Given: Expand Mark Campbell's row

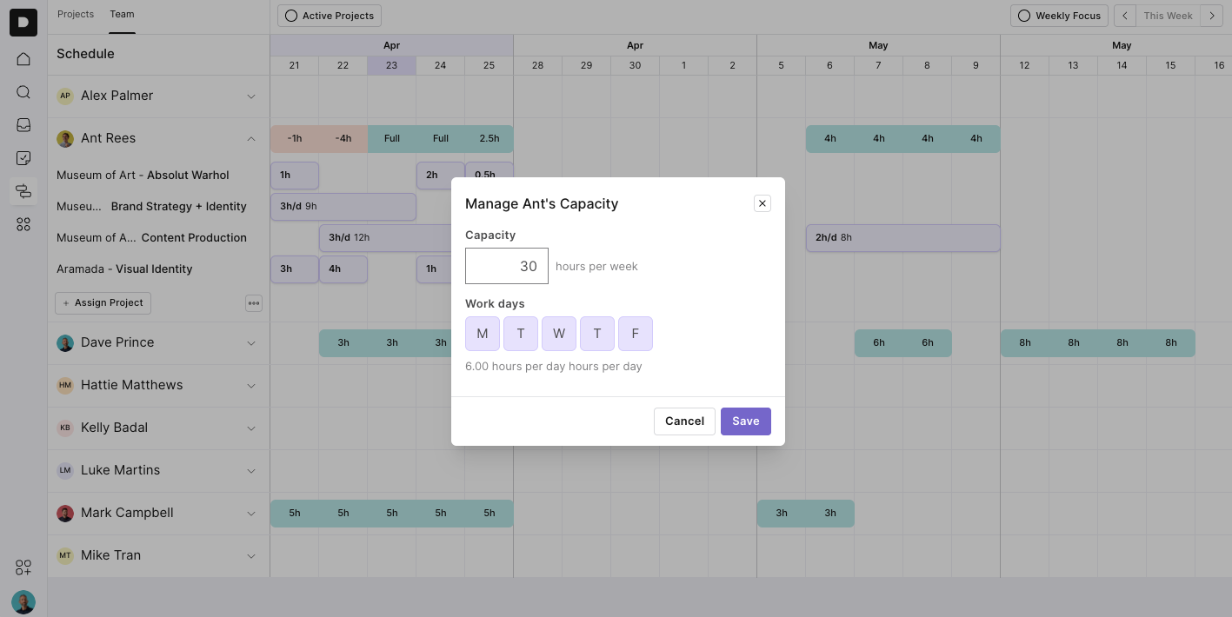Looking at the screenshot, I should pos(251,514).
